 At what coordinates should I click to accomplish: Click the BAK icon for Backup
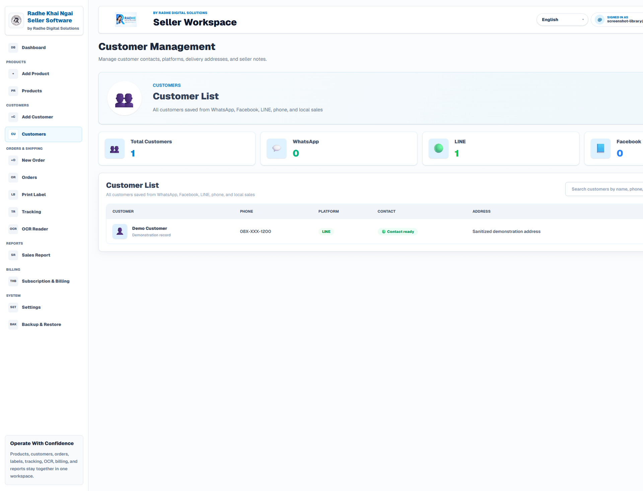[x=13, y=324]
